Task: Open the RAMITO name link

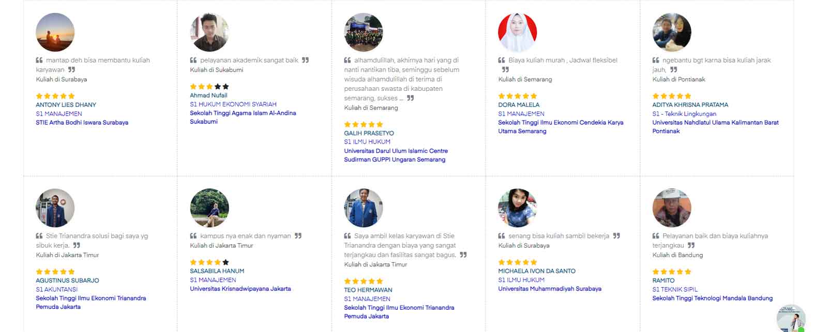Action: click(663, 281)
